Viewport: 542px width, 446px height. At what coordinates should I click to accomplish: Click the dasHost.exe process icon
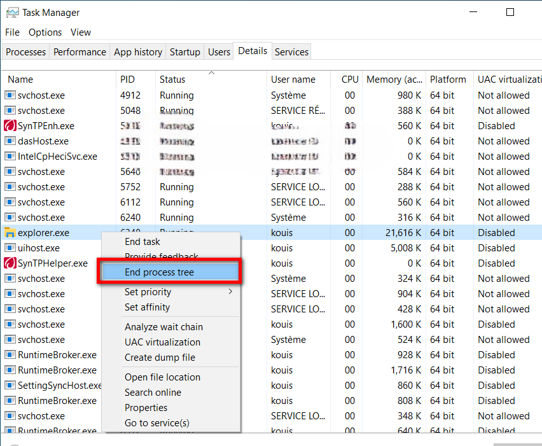(10, 141)
